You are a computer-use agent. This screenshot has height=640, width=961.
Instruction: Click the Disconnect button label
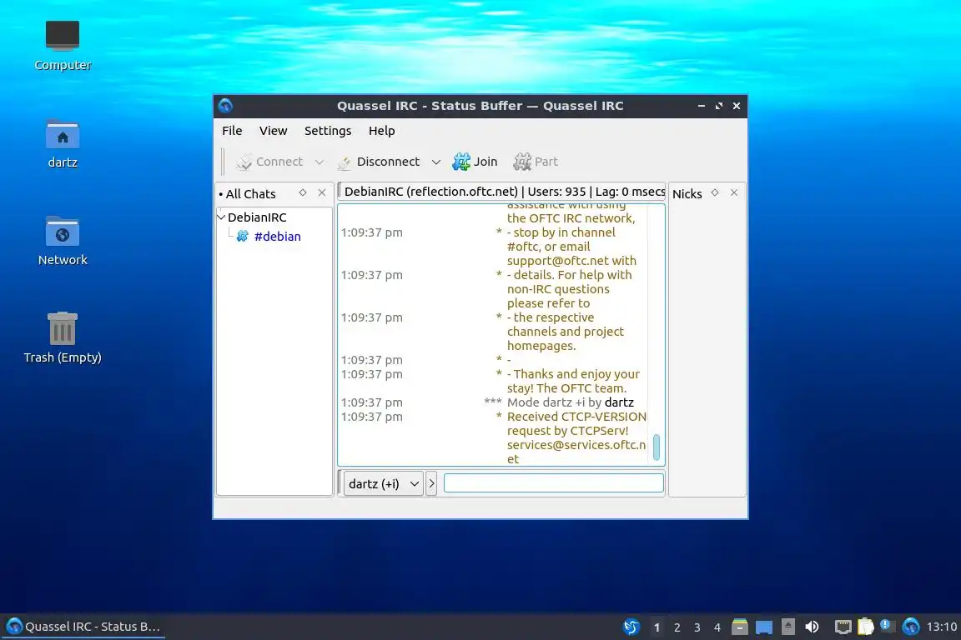[388, 162]
